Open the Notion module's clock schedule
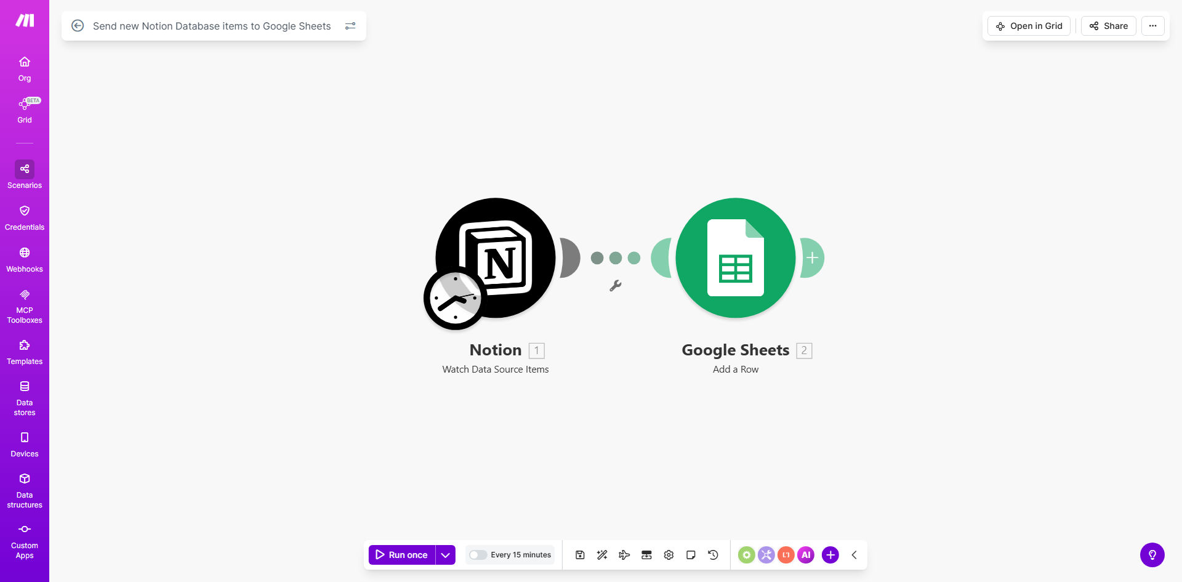 (455, 299)
